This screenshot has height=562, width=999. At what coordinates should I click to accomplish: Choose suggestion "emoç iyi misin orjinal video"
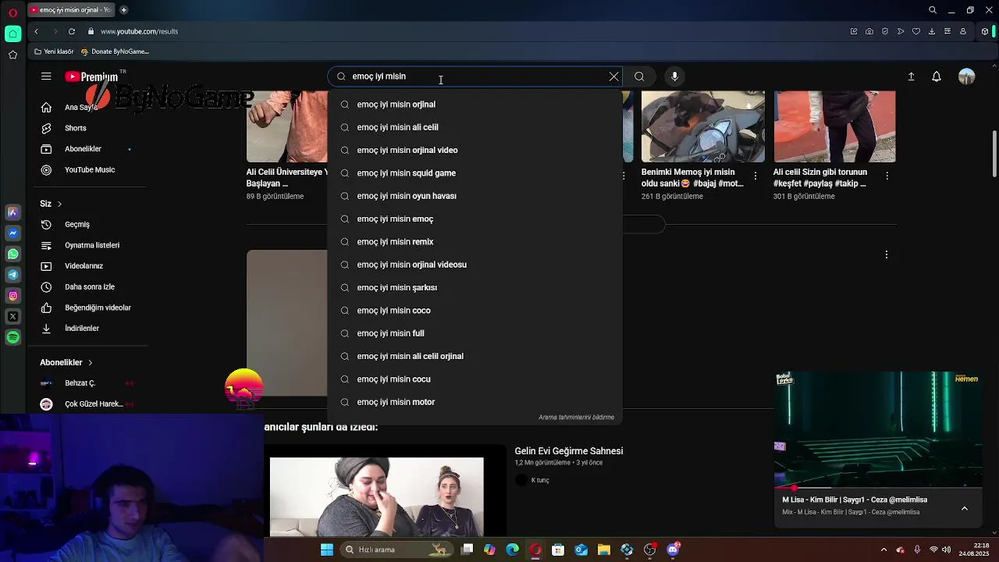(x=475, y=150)
